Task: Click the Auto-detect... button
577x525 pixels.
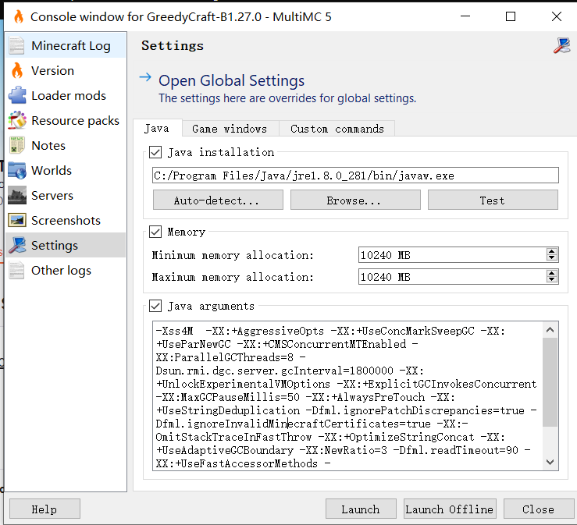Action: point(218,200)
